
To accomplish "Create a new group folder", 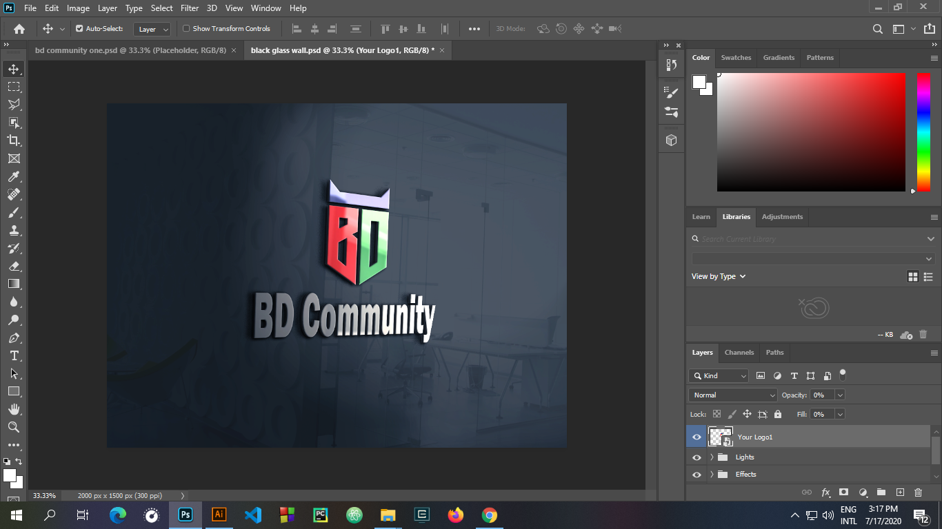I will 881,492.
